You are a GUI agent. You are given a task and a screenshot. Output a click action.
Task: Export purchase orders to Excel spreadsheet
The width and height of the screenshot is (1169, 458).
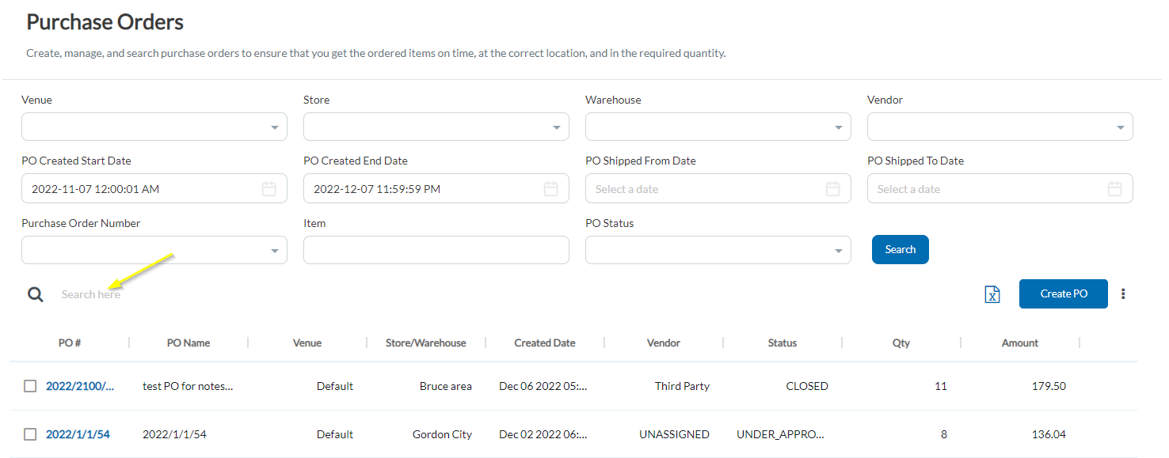[x=992, y=293]
